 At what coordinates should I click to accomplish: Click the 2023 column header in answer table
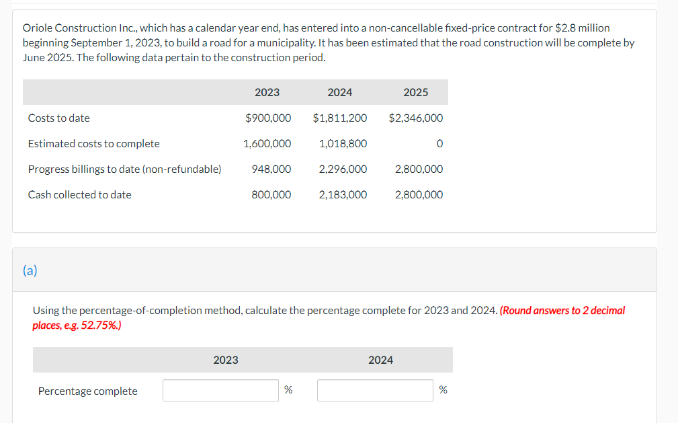225,360
